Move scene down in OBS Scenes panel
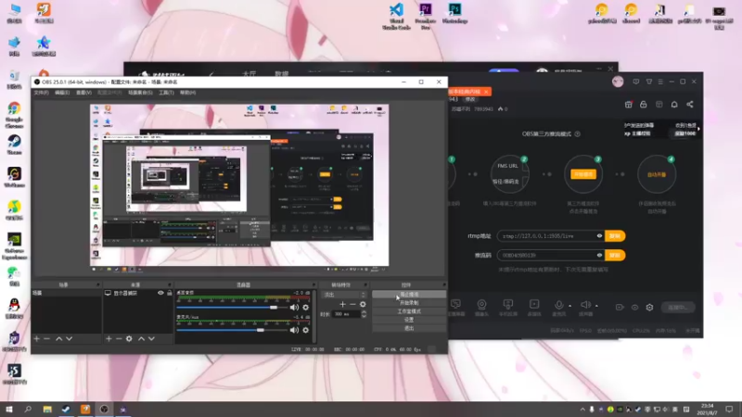This screenshot has width=742, height=417. tap(69, 338)
